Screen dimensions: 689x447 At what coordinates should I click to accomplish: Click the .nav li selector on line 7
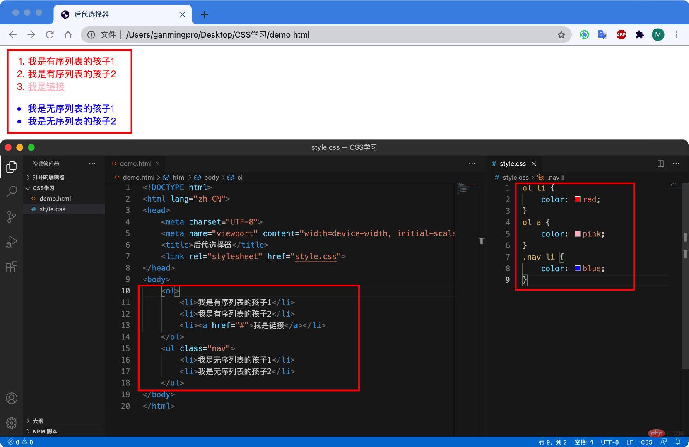538,257
